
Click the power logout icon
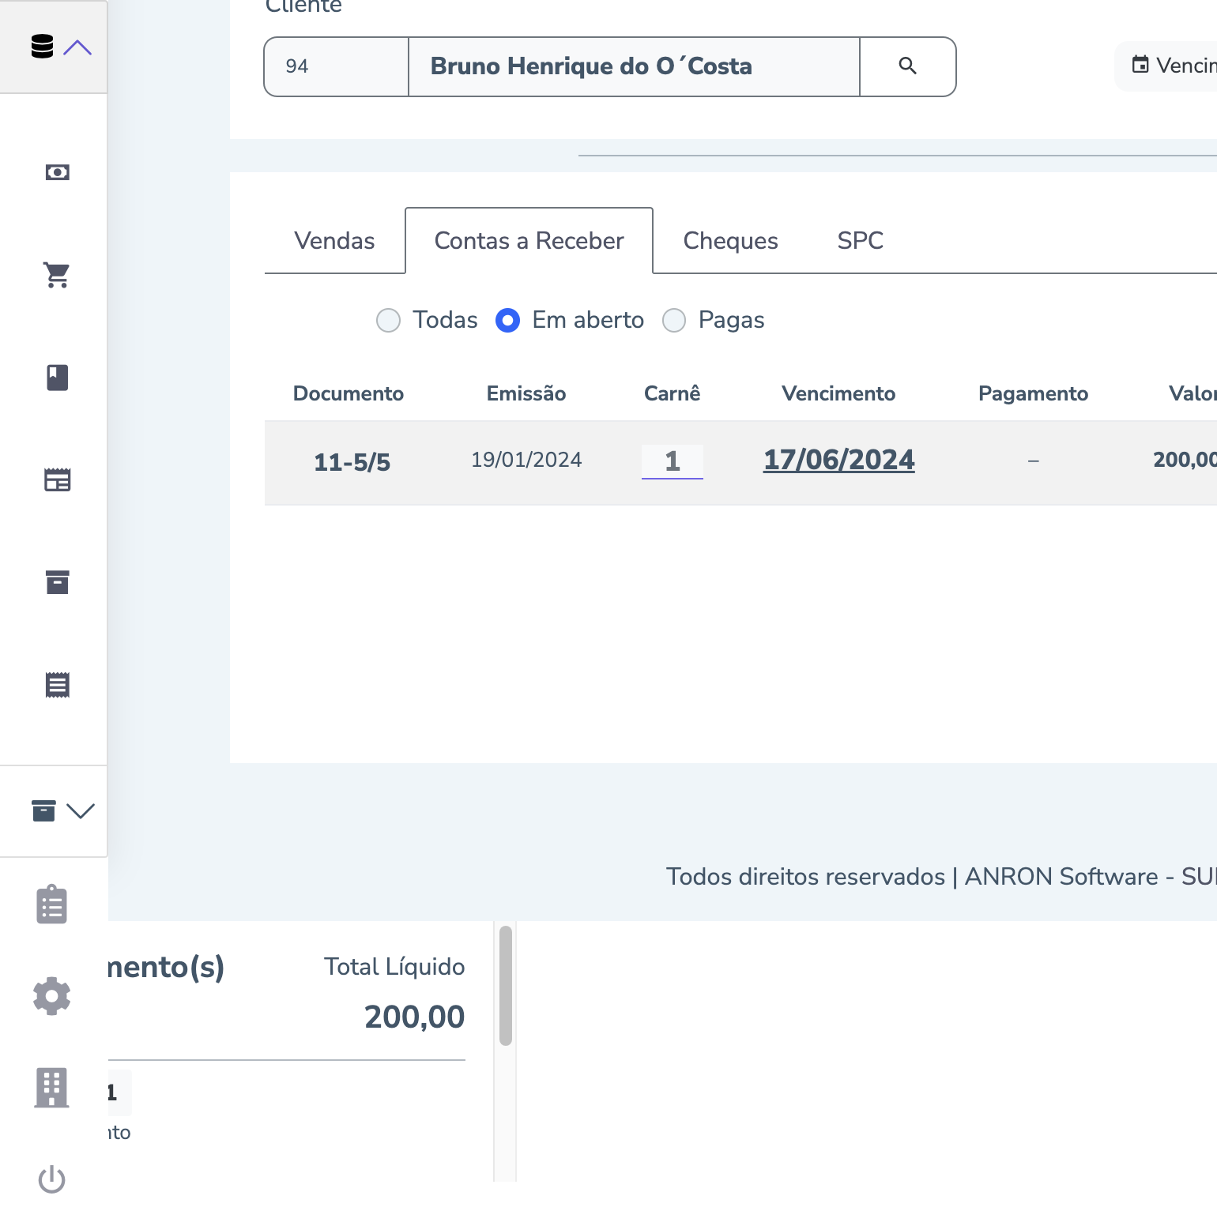pyautogui.click(x=52, y=1179)
